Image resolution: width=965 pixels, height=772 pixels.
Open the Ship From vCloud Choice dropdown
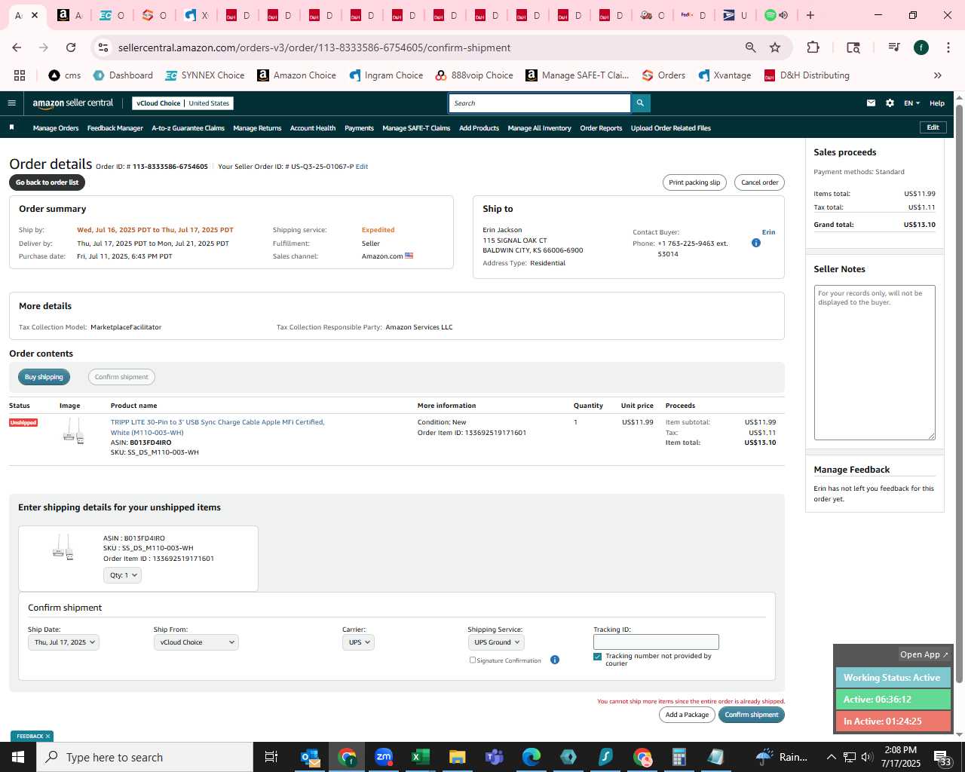pos(196,642)
